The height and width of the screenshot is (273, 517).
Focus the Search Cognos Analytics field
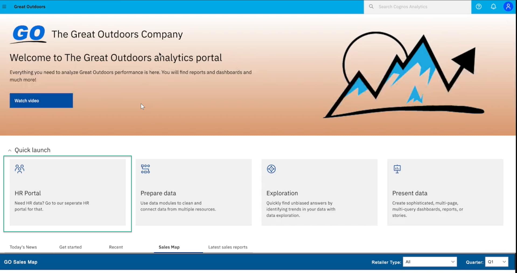[420, 7]
